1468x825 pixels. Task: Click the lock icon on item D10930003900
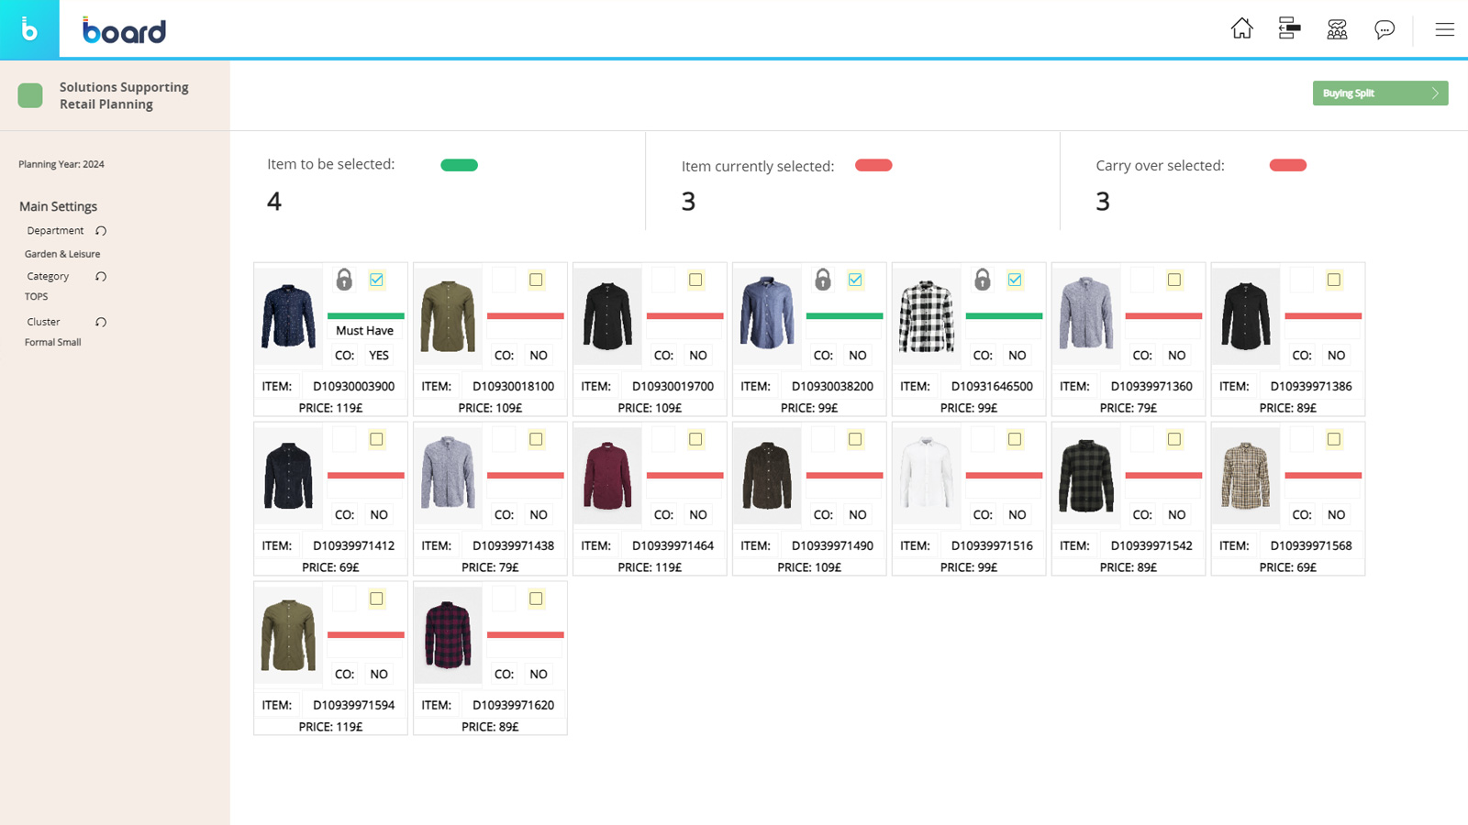point(344,280)
